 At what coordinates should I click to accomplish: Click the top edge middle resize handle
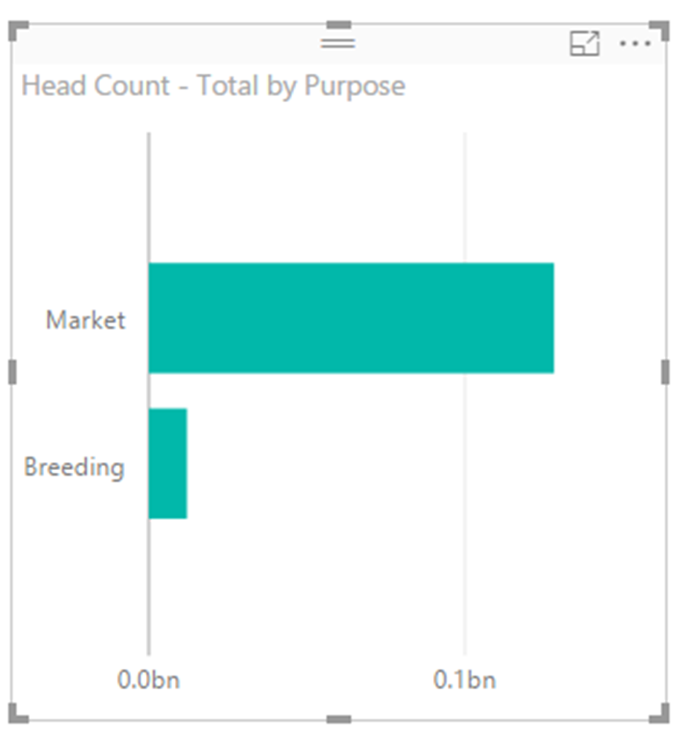click(x=338, y=24)
